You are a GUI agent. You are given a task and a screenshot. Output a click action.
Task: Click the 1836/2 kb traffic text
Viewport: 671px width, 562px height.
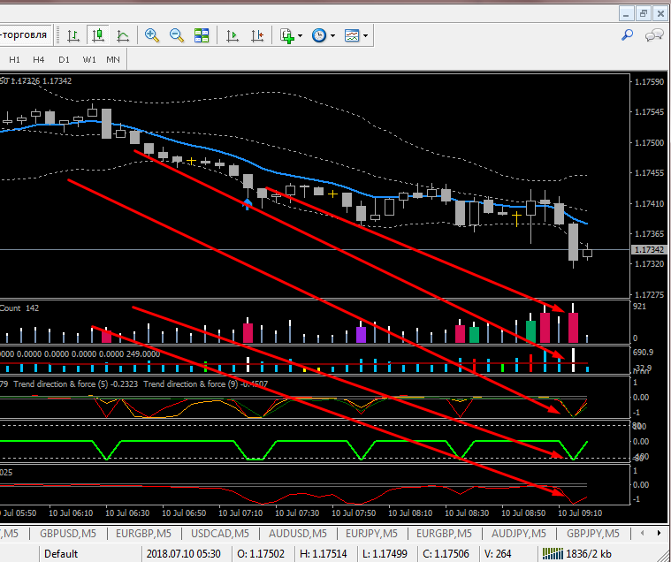click(589, 554)
